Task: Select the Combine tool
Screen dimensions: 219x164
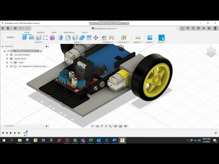Action: coord(82,38)
